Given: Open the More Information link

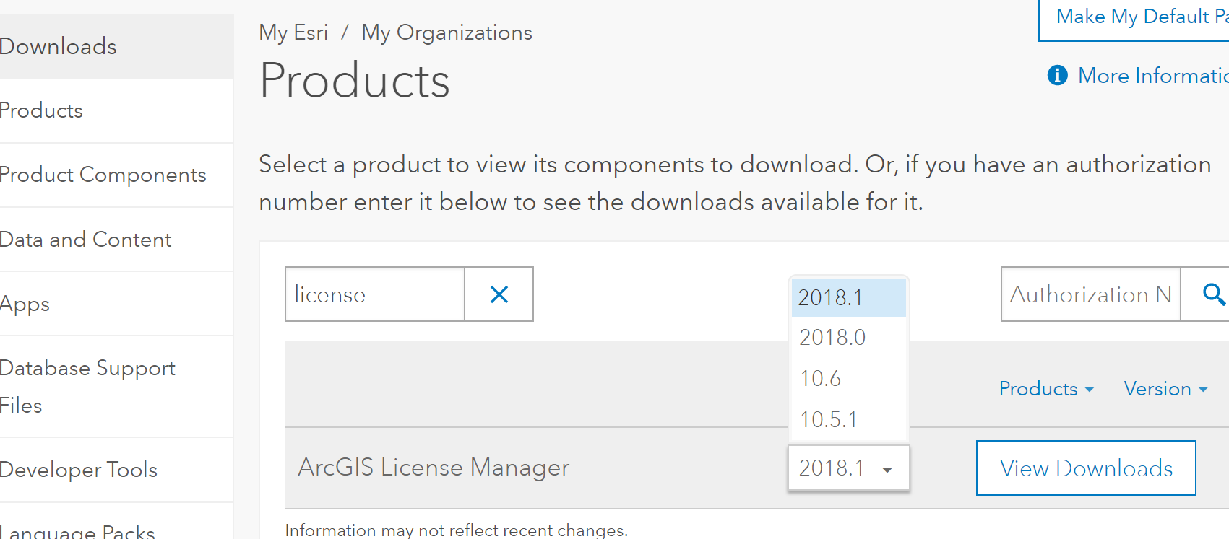Looking at the screenshot, I should 1152,76.
